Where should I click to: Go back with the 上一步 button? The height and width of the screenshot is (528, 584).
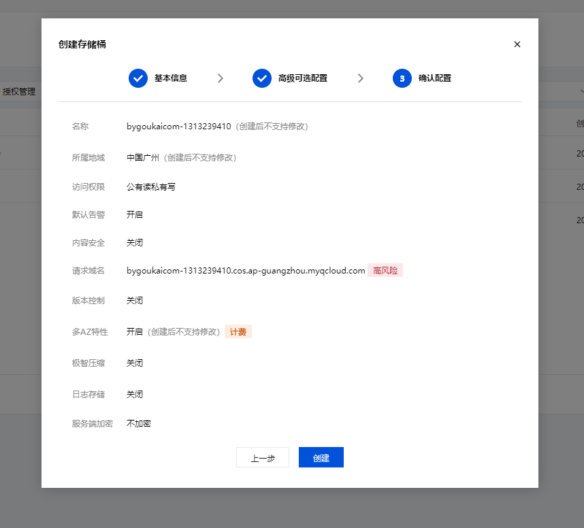tap(263, 457)
